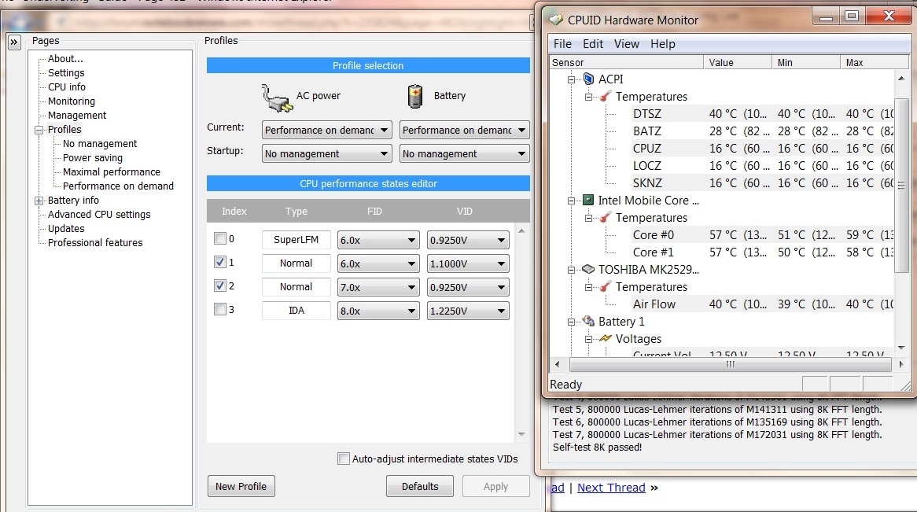Image resolution: width=917 pixels, height=512 pixels.
Task: Select Settings in Pages tree
Action: (66, 72)
